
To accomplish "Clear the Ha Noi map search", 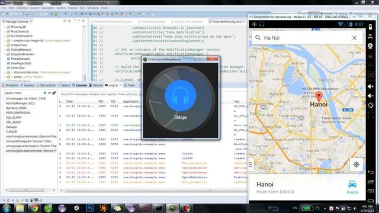I will (x=354, y=38).
